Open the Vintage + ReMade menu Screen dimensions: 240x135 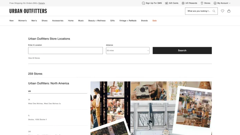coord(128,20)
